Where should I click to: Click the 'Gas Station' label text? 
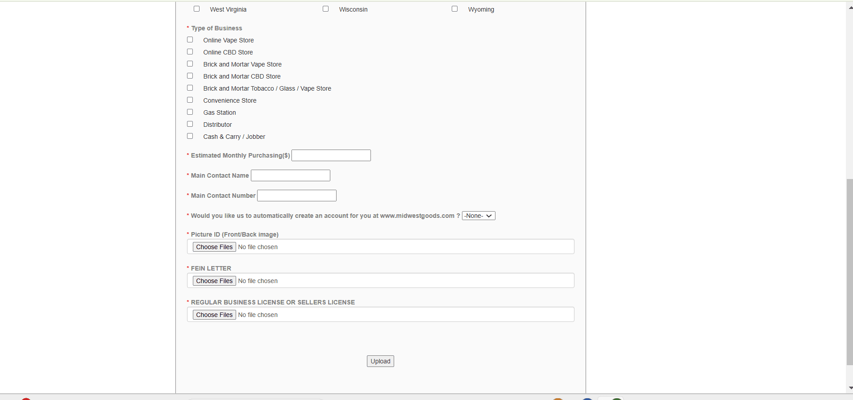pyautogui.click(x=220, y=112)
